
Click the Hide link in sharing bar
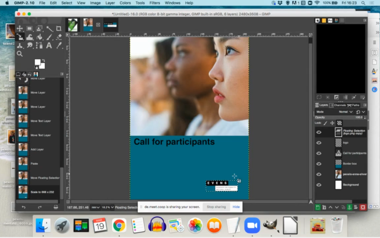pos(236,207)
